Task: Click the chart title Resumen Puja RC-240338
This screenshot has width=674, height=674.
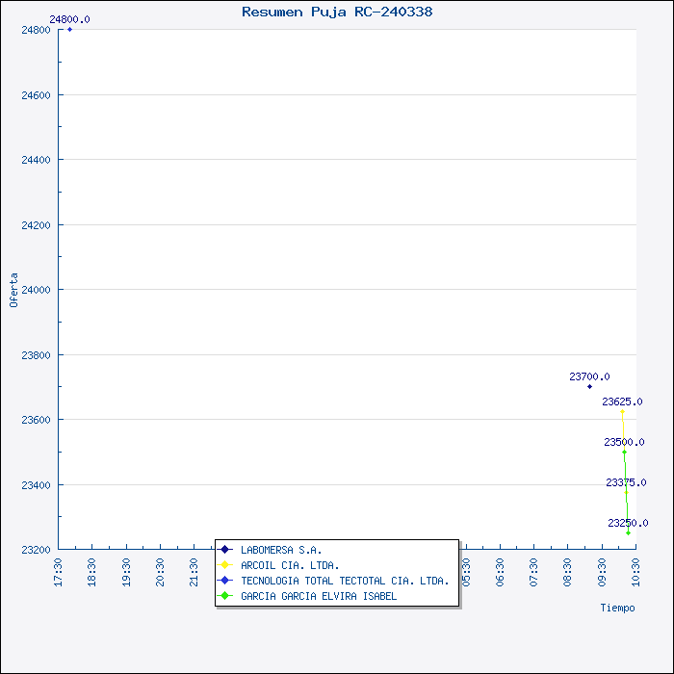Action: pos(337,12)
